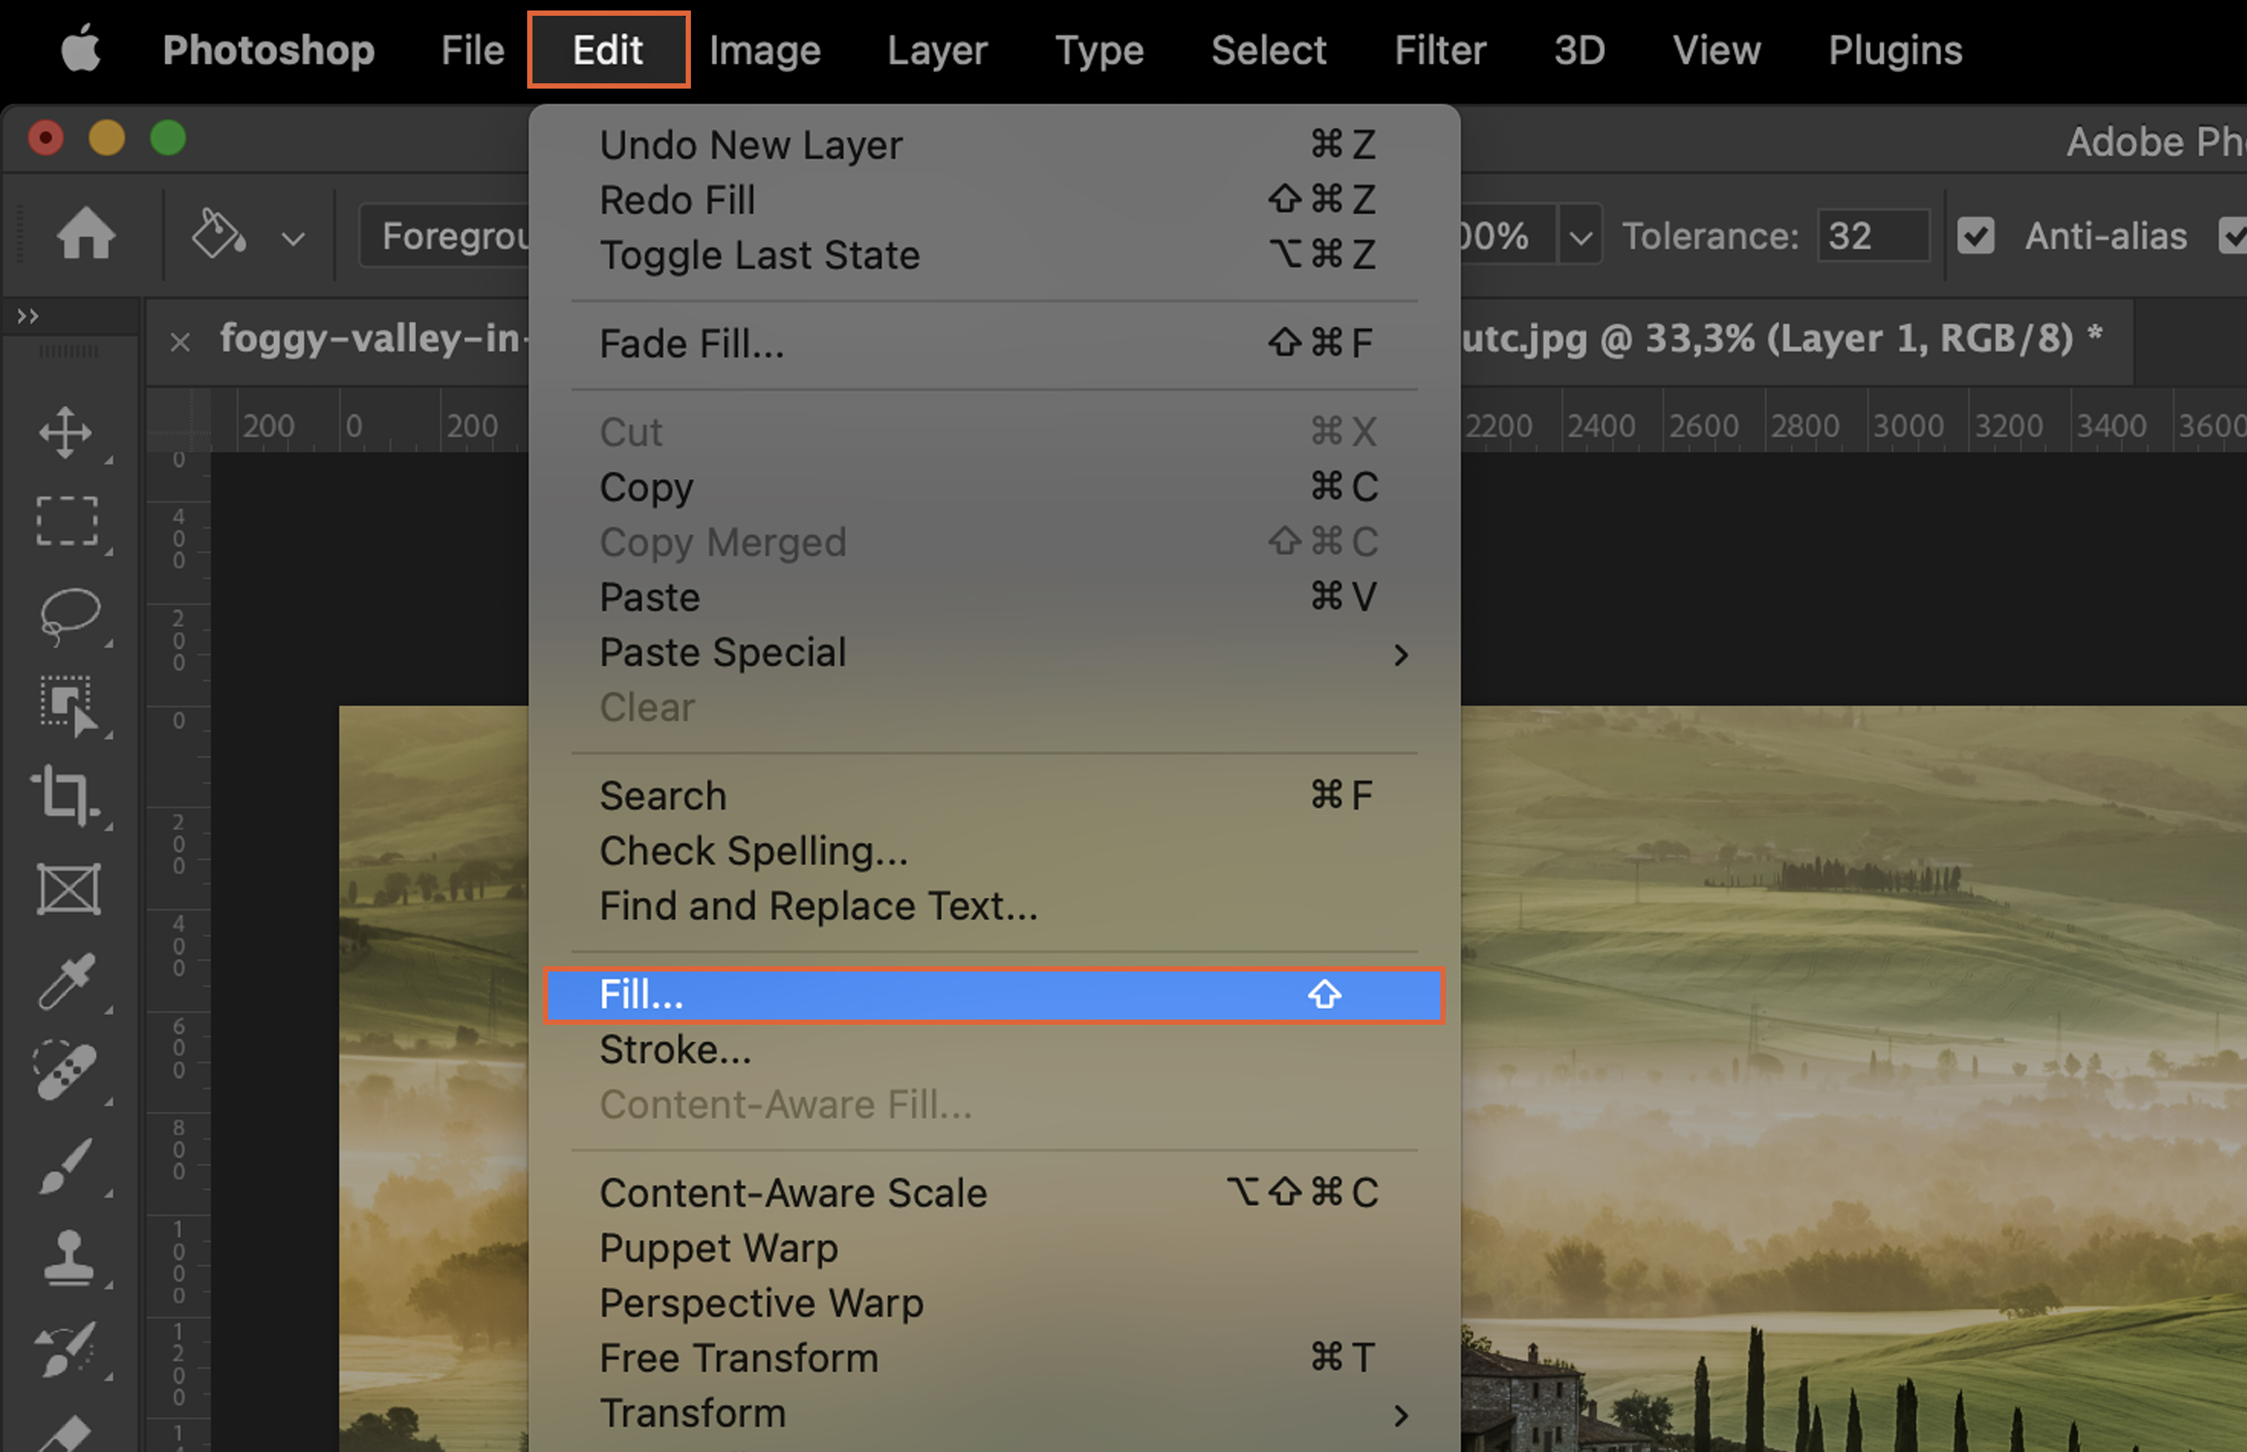Select the Spot Healing Brush tool
This screenshot has width=2247, height=1452.
pos(66,1072)
